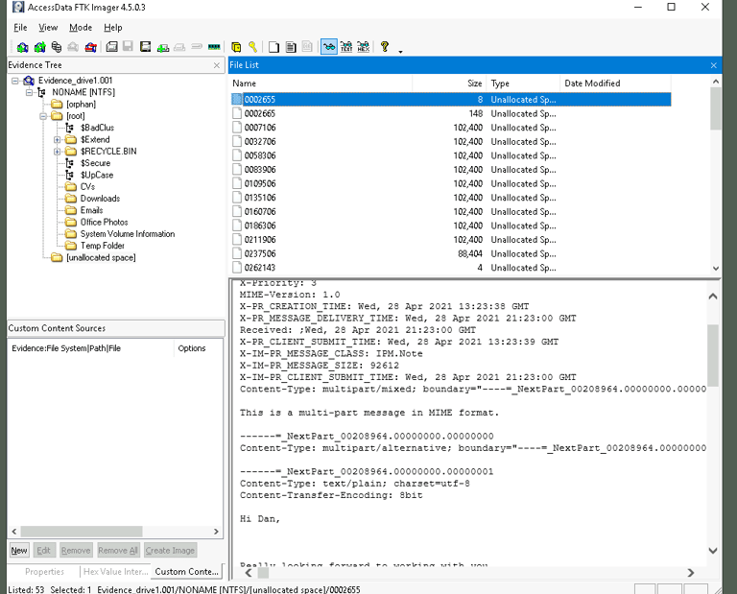Click the Evidence_drive1.001 disk image icon

[29, 81]
